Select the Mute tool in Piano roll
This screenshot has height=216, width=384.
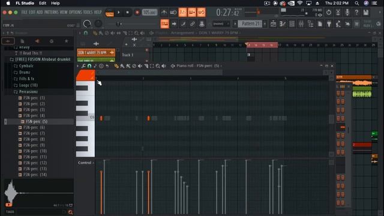coord(140,66)
